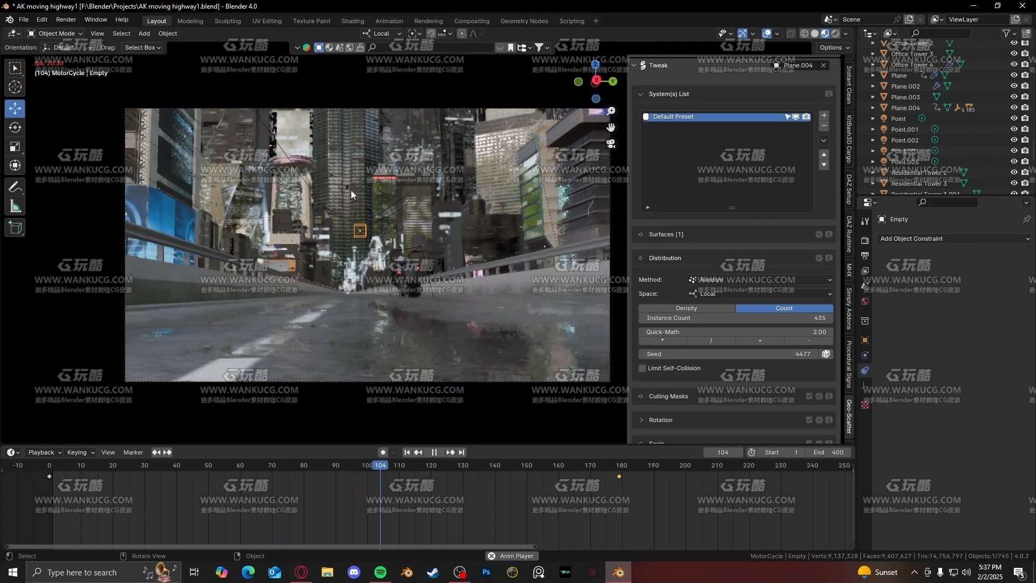
Task: Toggle camera view icon in viewport
Action: tap(611, 144)
